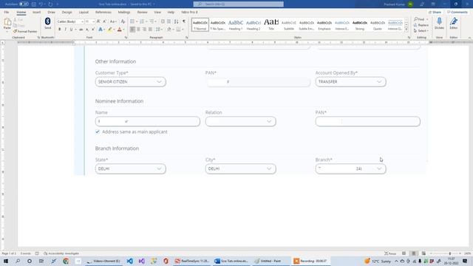Click the Numbering list icon
This screenshot has width=473, height=266.
(142, 21)
